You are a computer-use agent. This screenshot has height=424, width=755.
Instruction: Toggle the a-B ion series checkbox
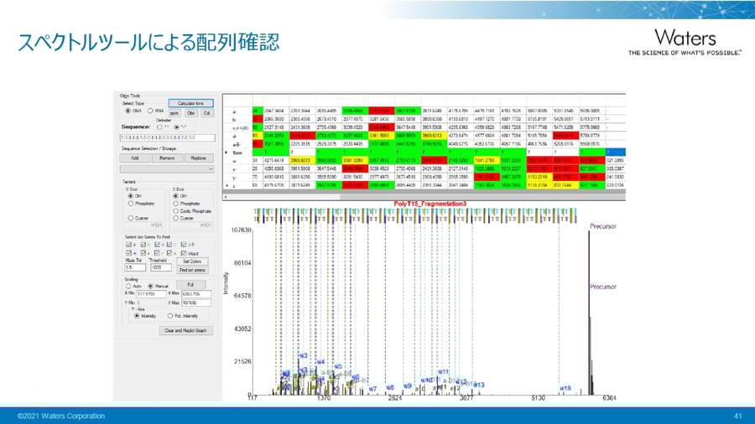(x=184, y=245)
